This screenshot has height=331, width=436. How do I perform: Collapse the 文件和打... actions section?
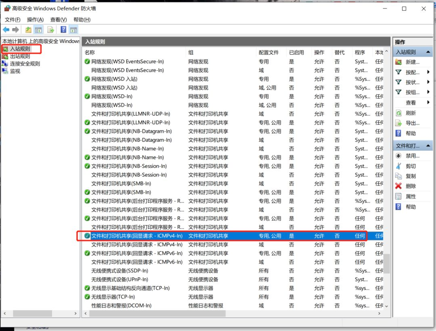[428, 146]
